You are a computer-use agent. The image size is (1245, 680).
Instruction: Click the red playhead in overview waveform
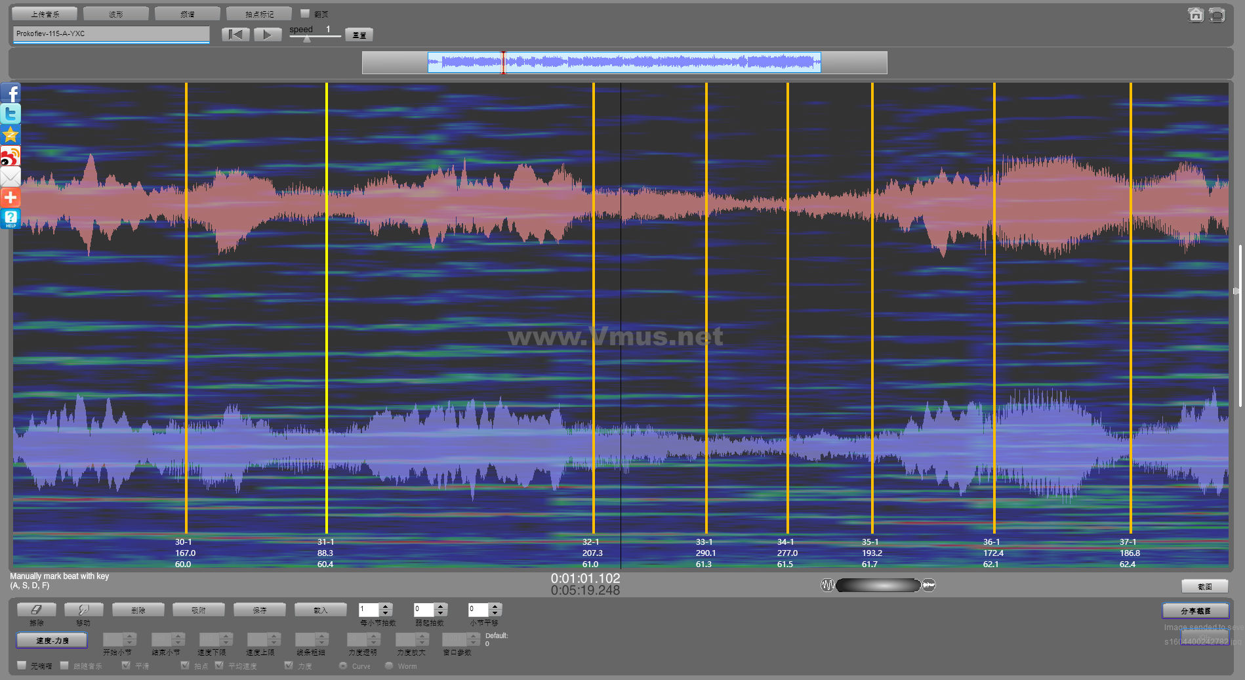(x=504, y=62)
